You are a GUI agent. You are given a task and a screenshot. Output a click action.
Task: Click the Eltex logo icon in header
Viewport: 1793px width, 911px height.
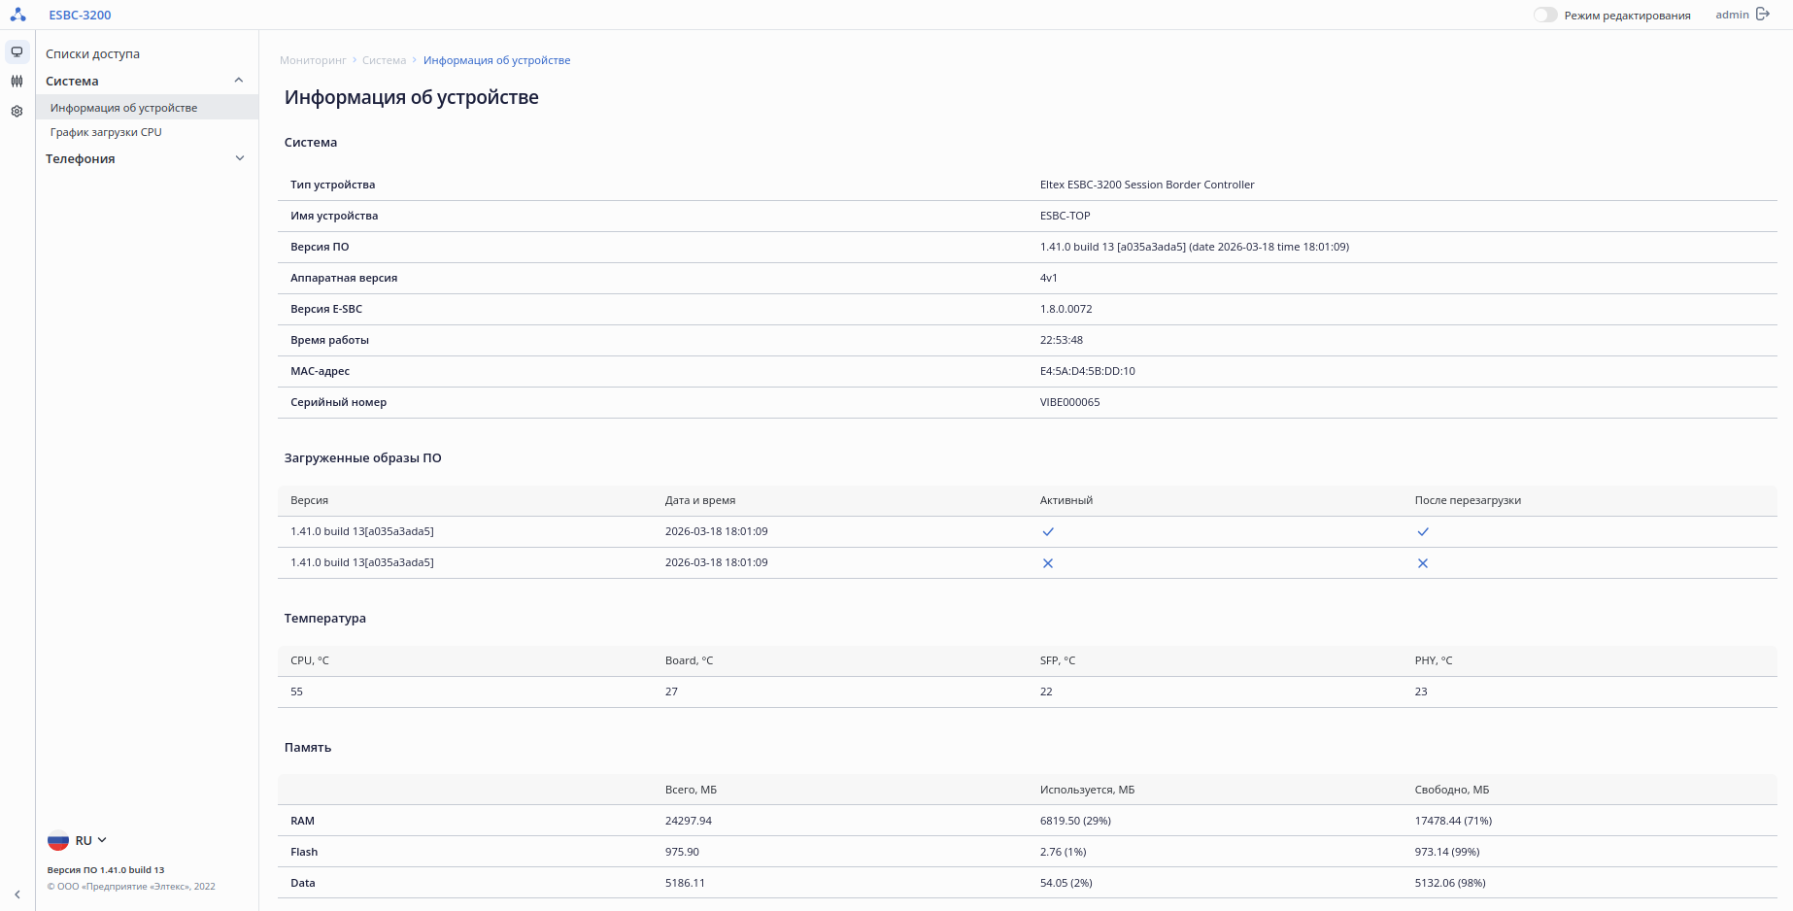tap(17, 15)
